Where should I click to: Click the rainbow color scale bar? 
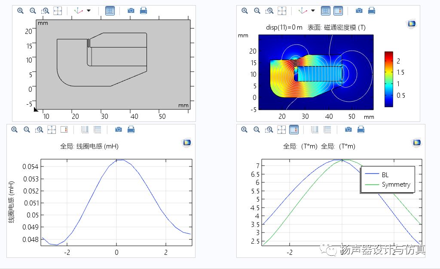tap(388, 79)
